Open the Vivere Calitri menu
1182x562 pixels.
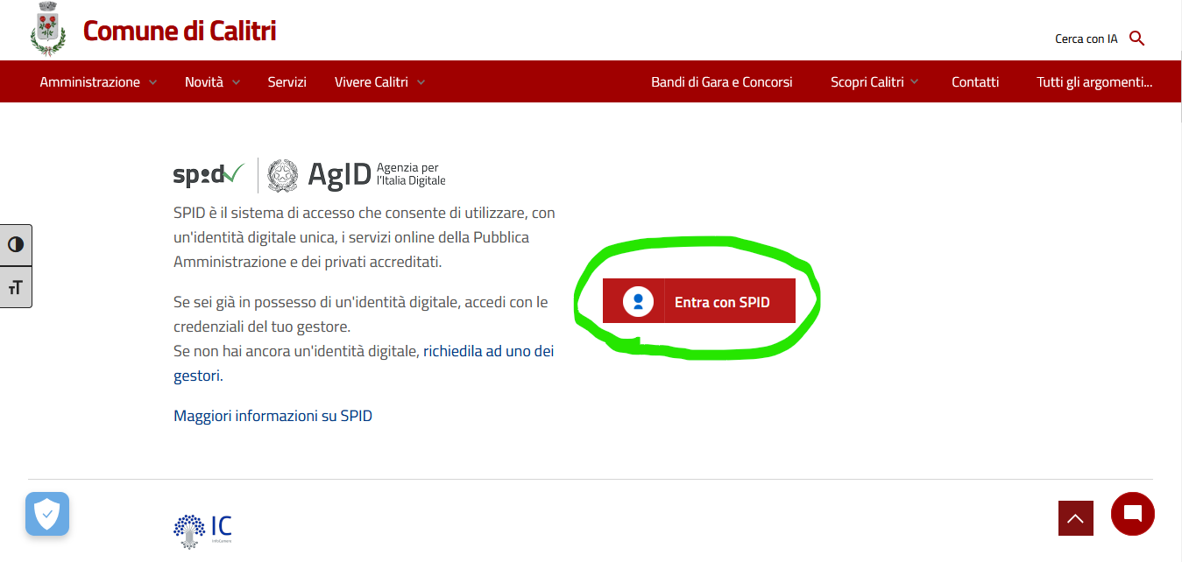[x=372, y=81]
